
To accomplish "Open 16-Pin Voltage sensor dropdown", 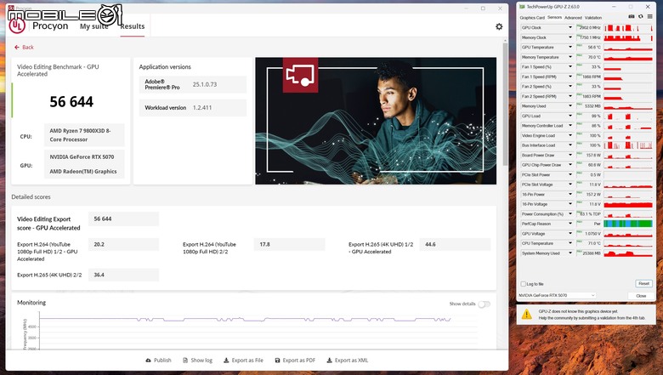I will (x=570, y=204).
